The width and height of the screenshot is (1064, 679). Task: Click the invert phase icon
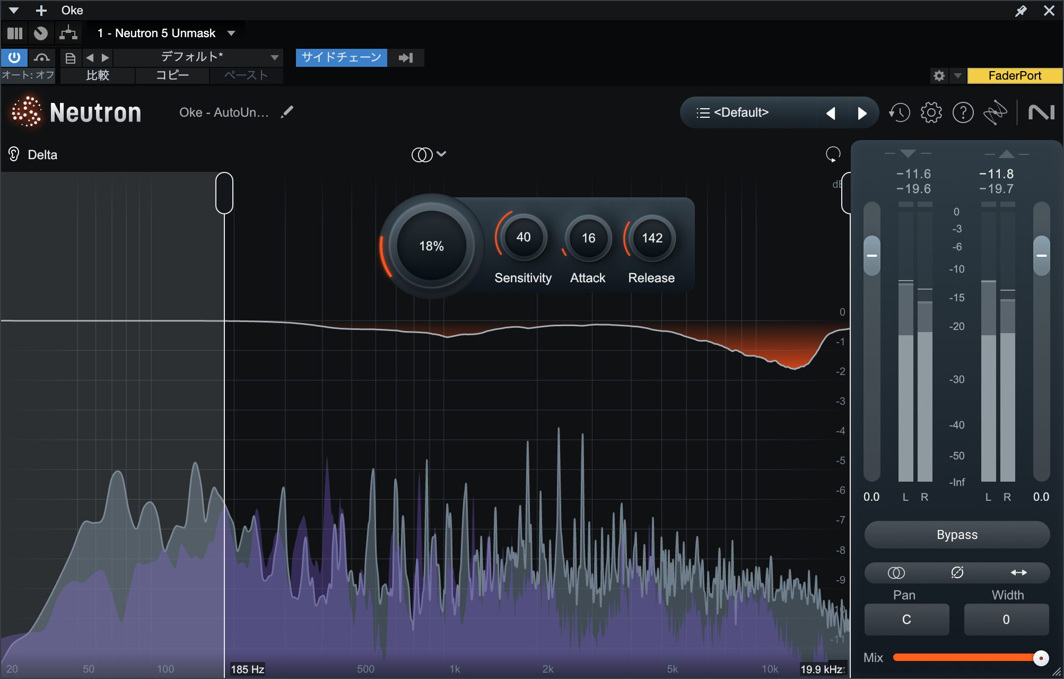(957, 572)
